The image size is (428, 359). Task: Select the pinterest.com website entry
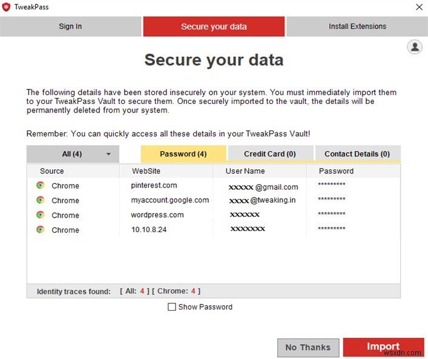(x=154, y=186)
